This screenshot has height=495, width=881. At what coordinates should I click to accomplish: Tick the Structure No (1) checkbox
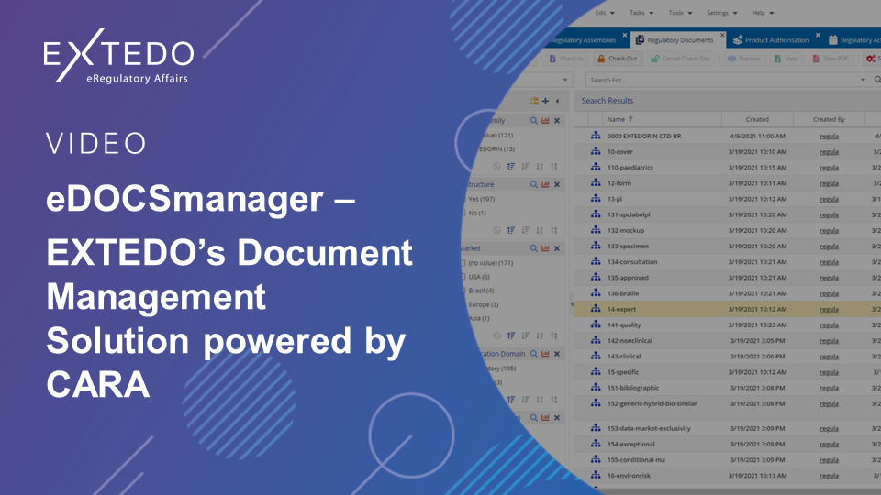[462, 213]
